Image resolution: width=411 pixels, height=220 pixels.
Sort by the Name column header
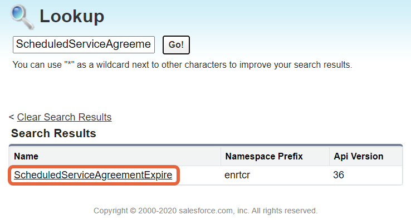(26, 156)
